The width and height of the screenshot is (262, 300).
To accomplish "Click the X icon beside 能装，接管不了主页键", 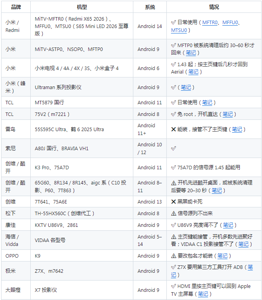I will coord(173,129).
